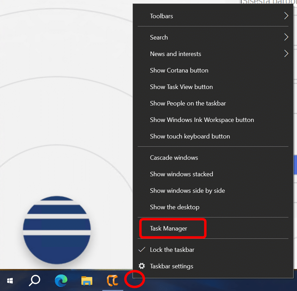Viewport: 297px width, 291px height.
Task: Click the taskbar search magnifier icon
Action: 34,281
